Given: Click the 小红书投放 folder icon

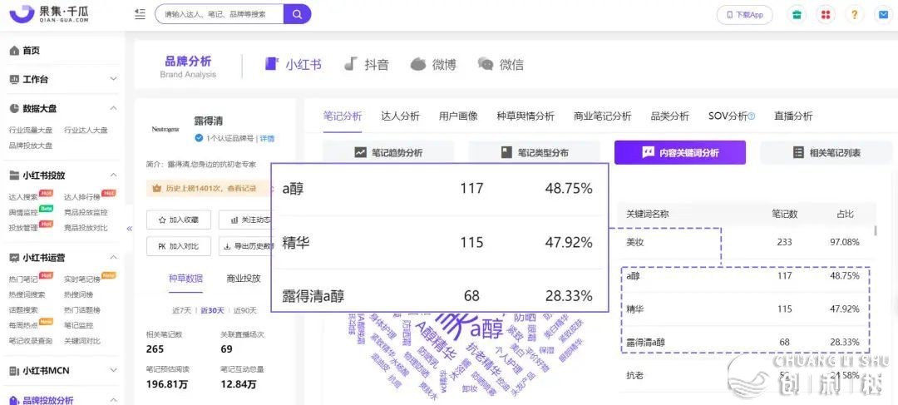Looking at the screenshot, I should (x=14, y=175).
